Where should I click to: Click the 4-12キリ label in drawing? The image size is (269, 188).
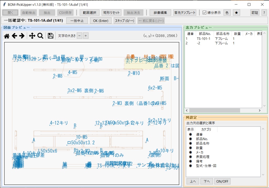tap(59, 123)
